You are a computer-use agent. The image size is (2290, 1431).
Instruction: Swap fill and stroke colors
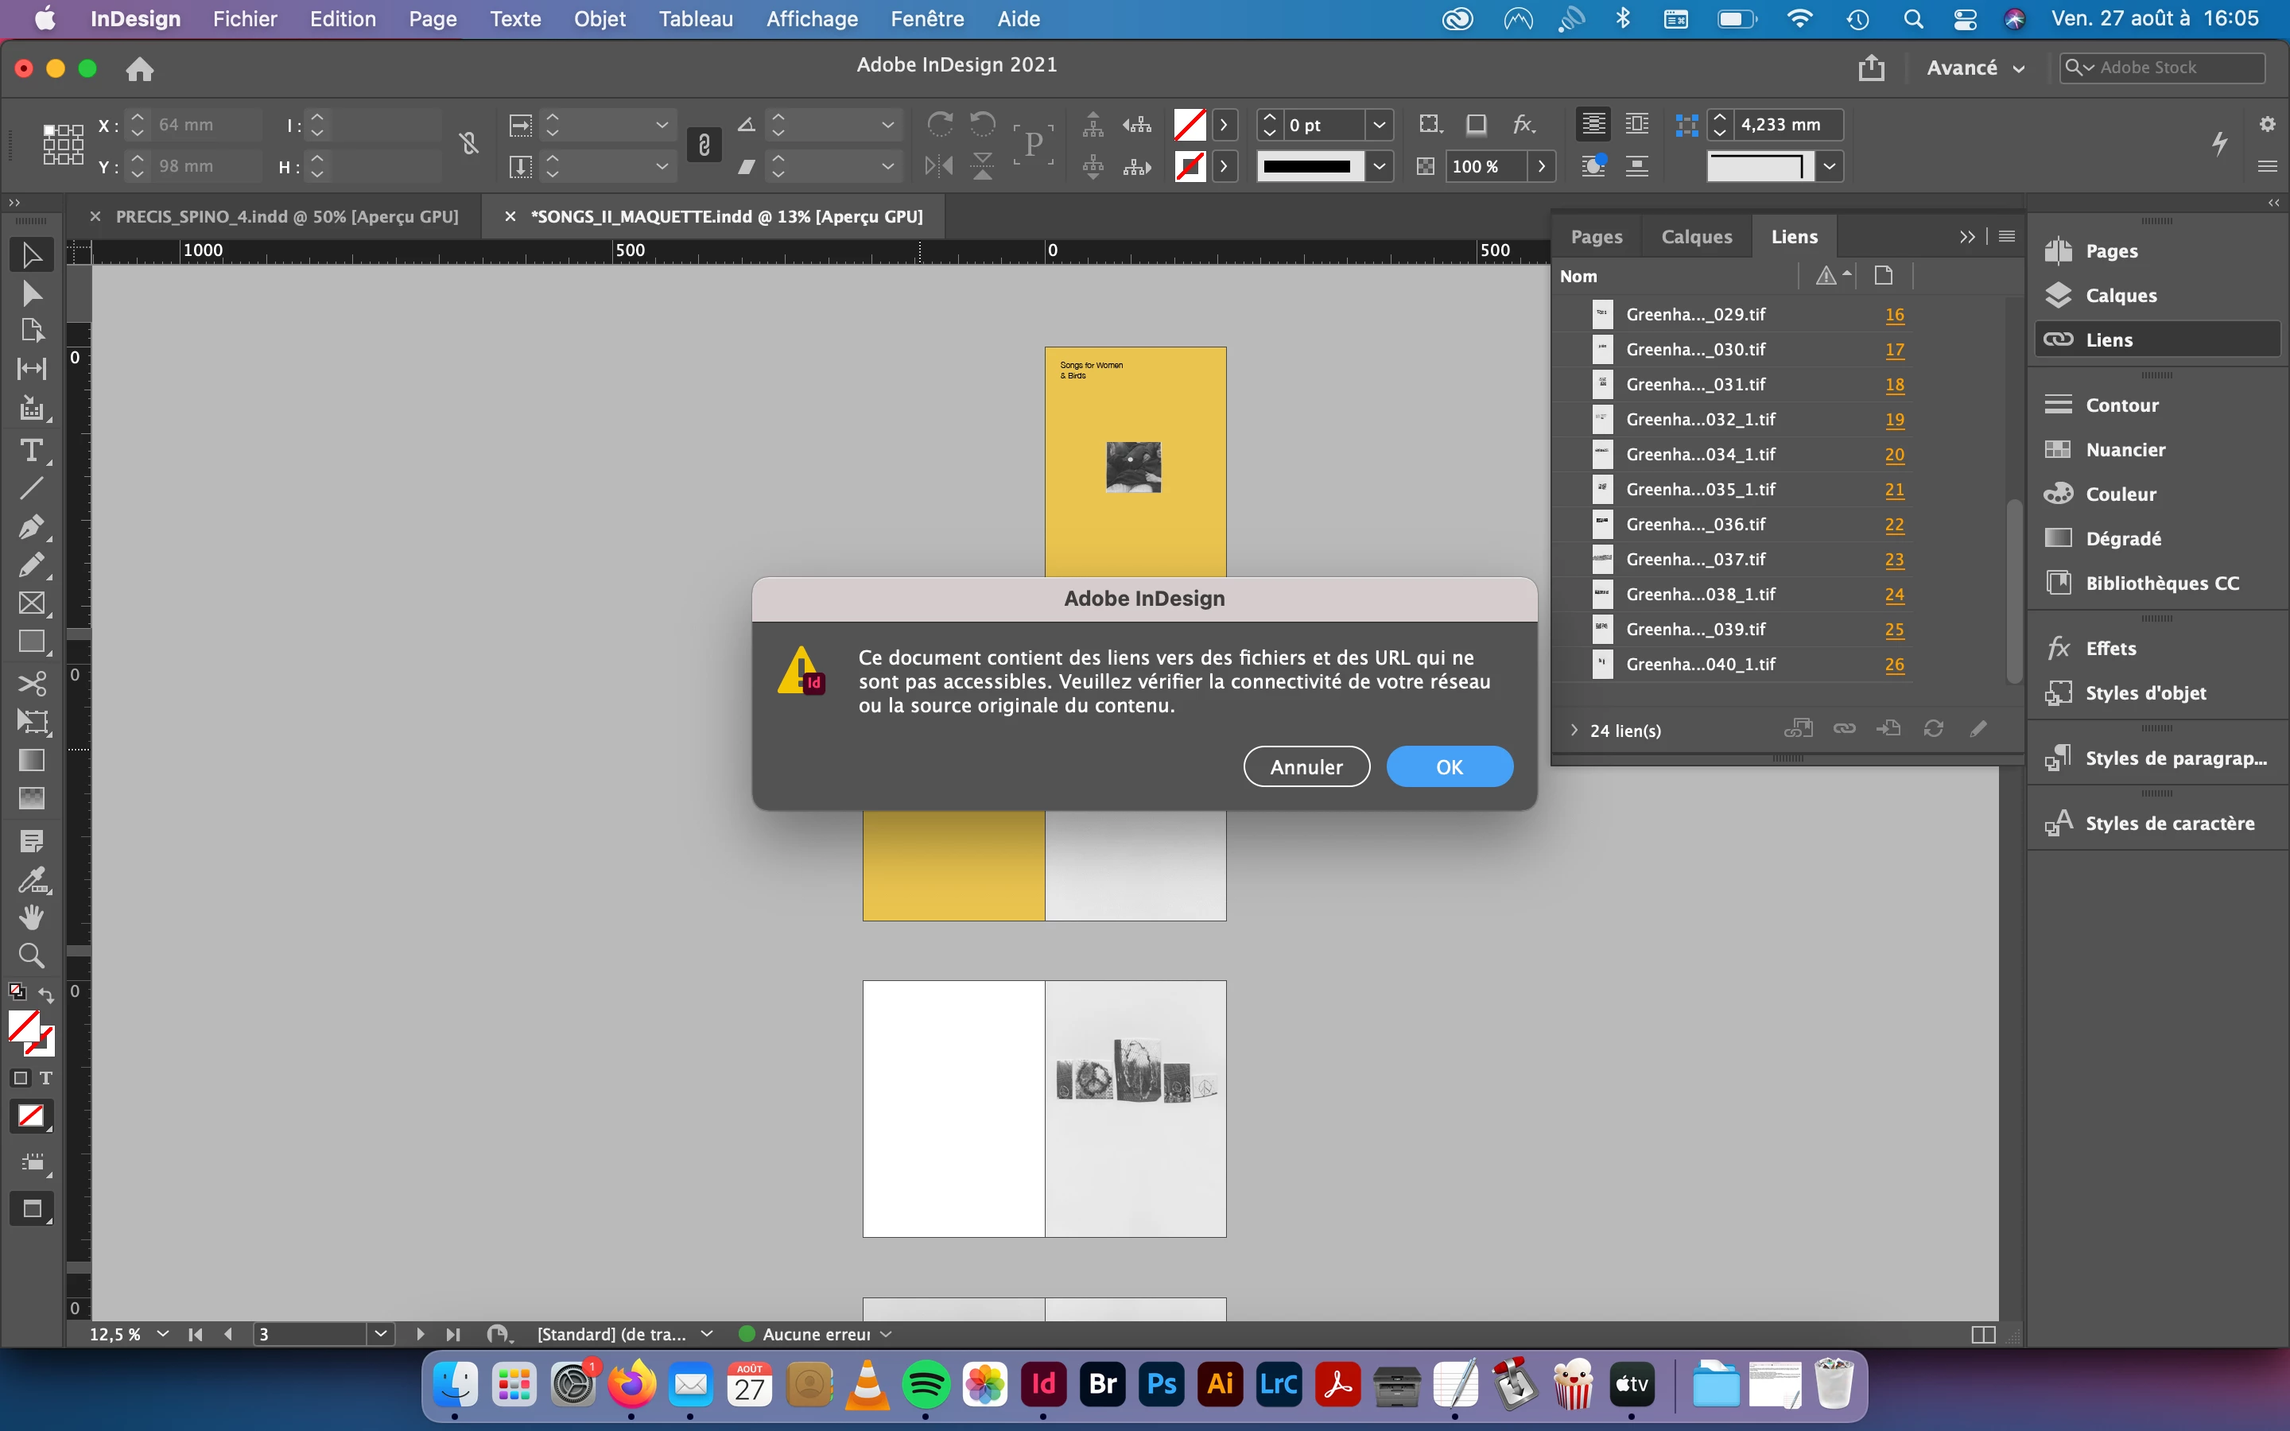(x=46, y=995)
